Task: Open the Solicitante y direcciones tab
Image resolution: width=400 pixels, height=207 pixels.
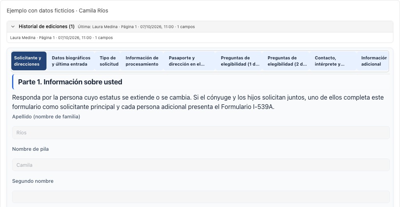Action: (29, 61)
